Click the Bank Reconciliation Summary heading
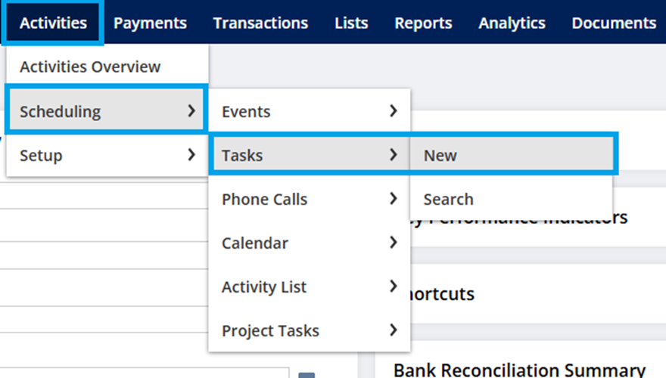 pyautogui.click(x=519, y=370)
